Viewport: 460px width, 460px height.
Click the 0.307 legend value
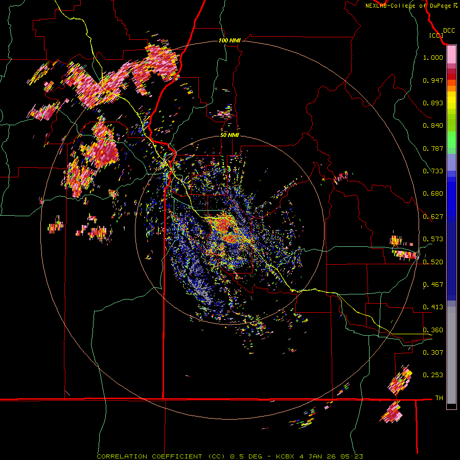coord(433,353)
